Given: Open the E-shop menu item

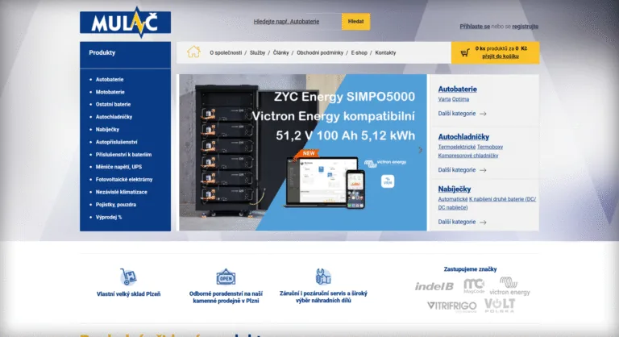Looking at the screenshot, I should click(359, 52).
